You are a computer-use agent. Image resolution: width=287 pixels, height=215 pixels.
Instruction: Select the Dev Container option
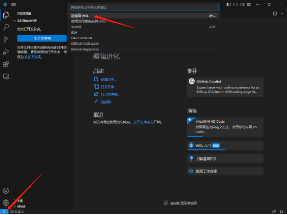coord(143,38)
